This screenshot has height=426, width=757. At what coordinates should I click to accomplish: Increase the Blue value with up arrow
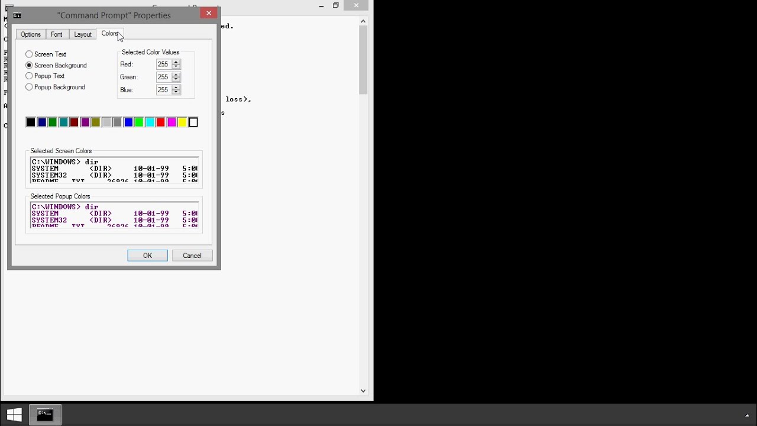(176, 87)
